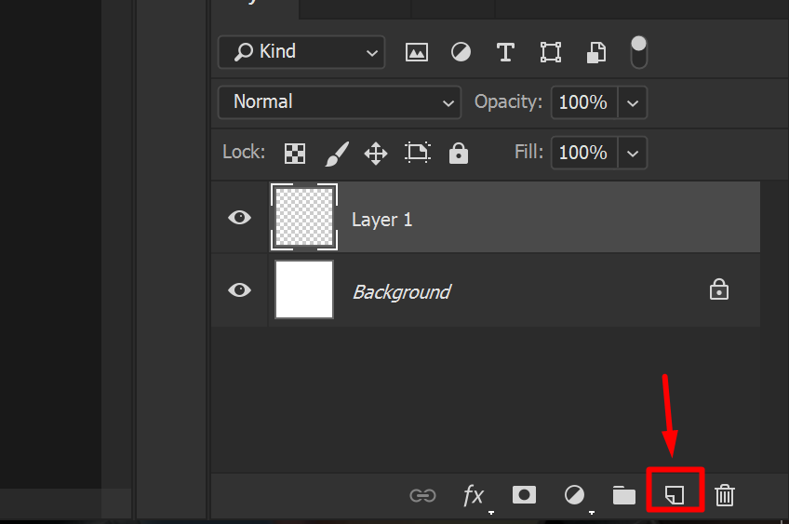Viewport: 789px width, 524px height.
Task: Toggle layer filtering switch on/off
Action: [x=639, y=51]
